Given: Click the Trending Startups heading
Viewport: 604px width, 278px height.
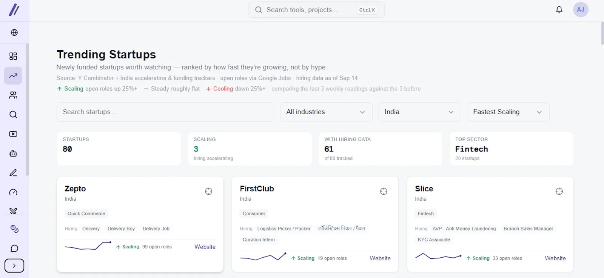Looking at the screenshot, I should 106,54.
